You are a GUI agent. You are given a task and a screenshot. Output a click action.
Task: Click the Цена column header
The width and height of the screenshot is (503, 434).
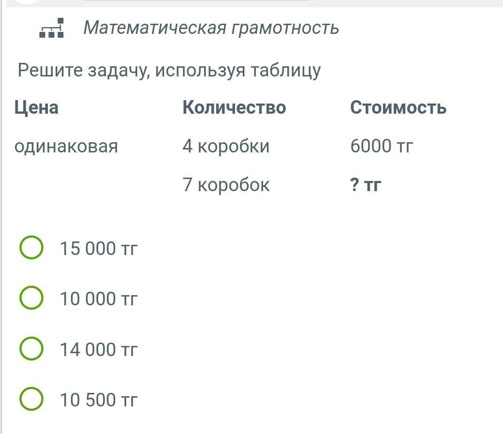coord(36,107)
